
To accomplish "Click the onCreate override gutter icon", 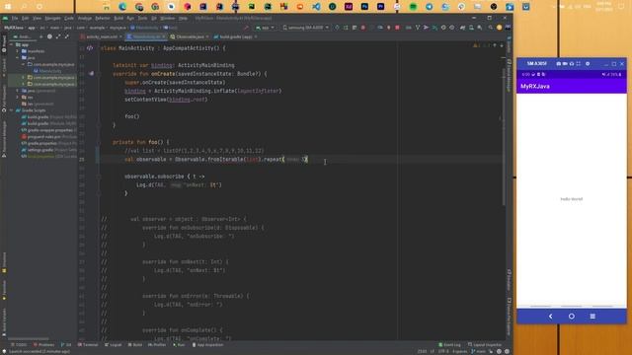I will pyautogui.click(x=91, y=74).
